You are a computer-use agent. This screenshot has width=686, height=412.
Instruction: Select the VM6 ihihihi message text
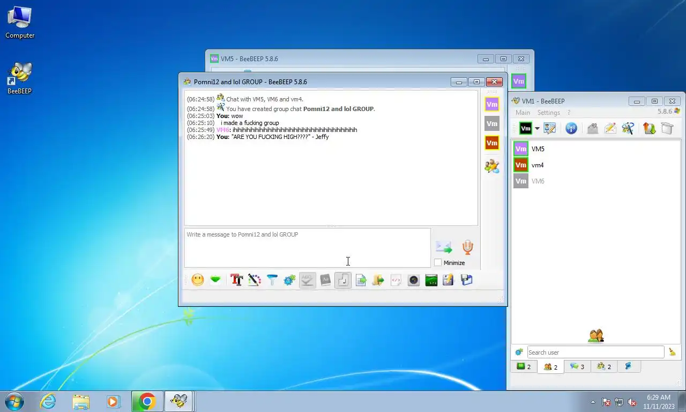pos(295,130)
